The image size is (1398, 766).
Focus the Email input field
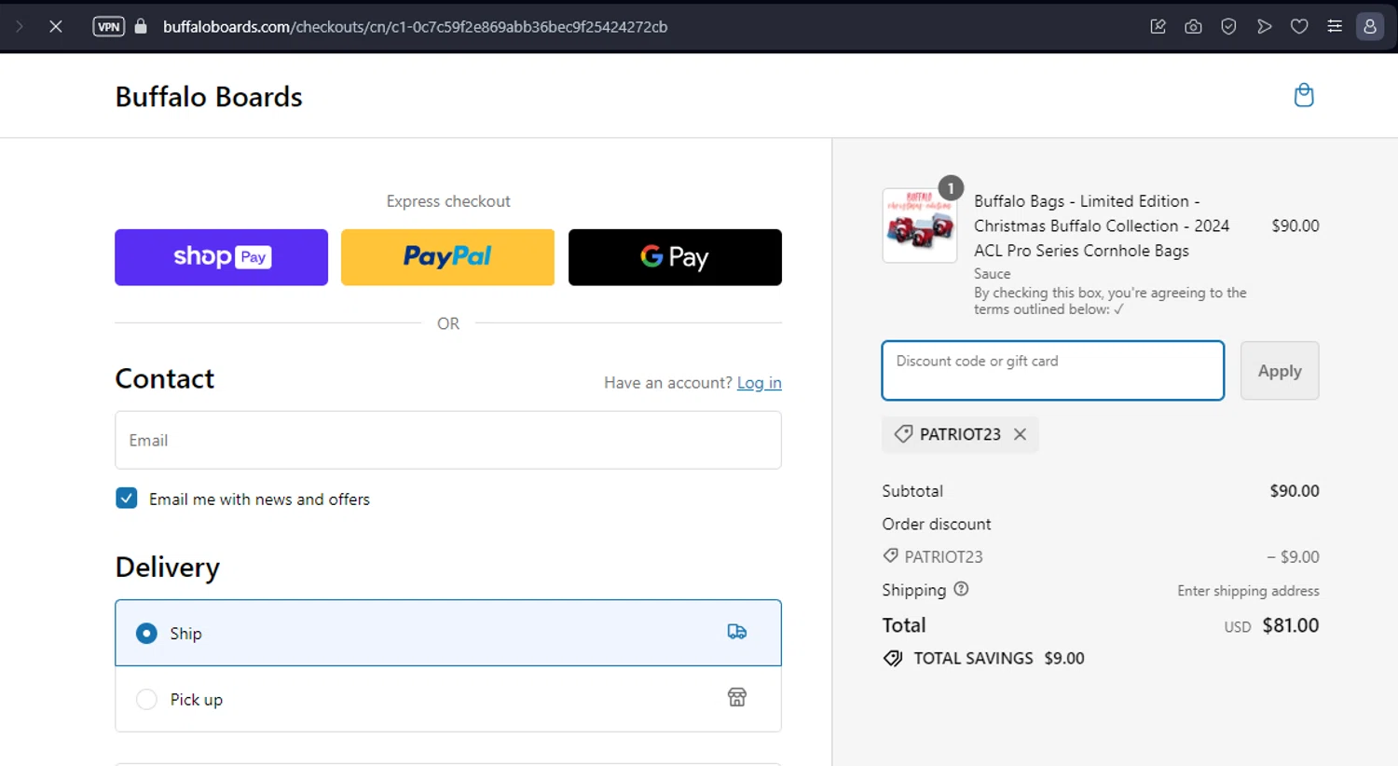click(448, 440)
